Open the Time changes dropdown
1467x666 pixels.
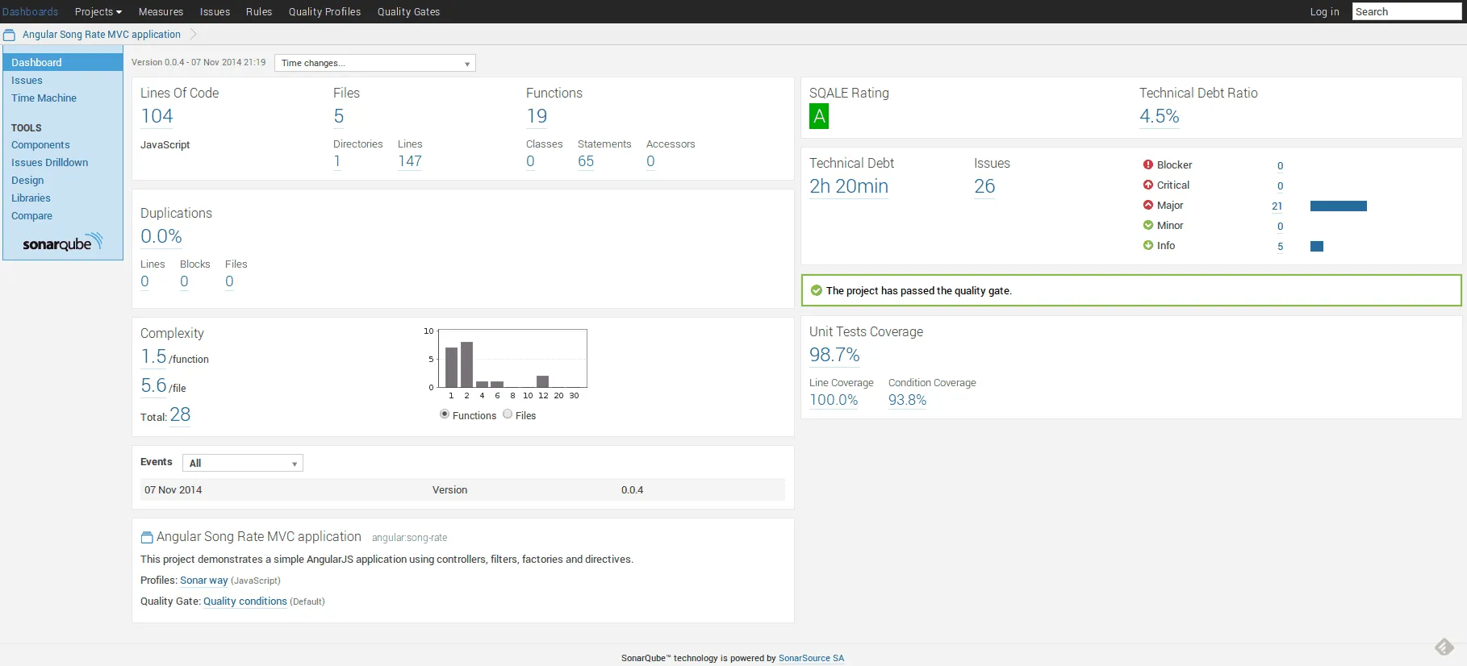point(374,63)
